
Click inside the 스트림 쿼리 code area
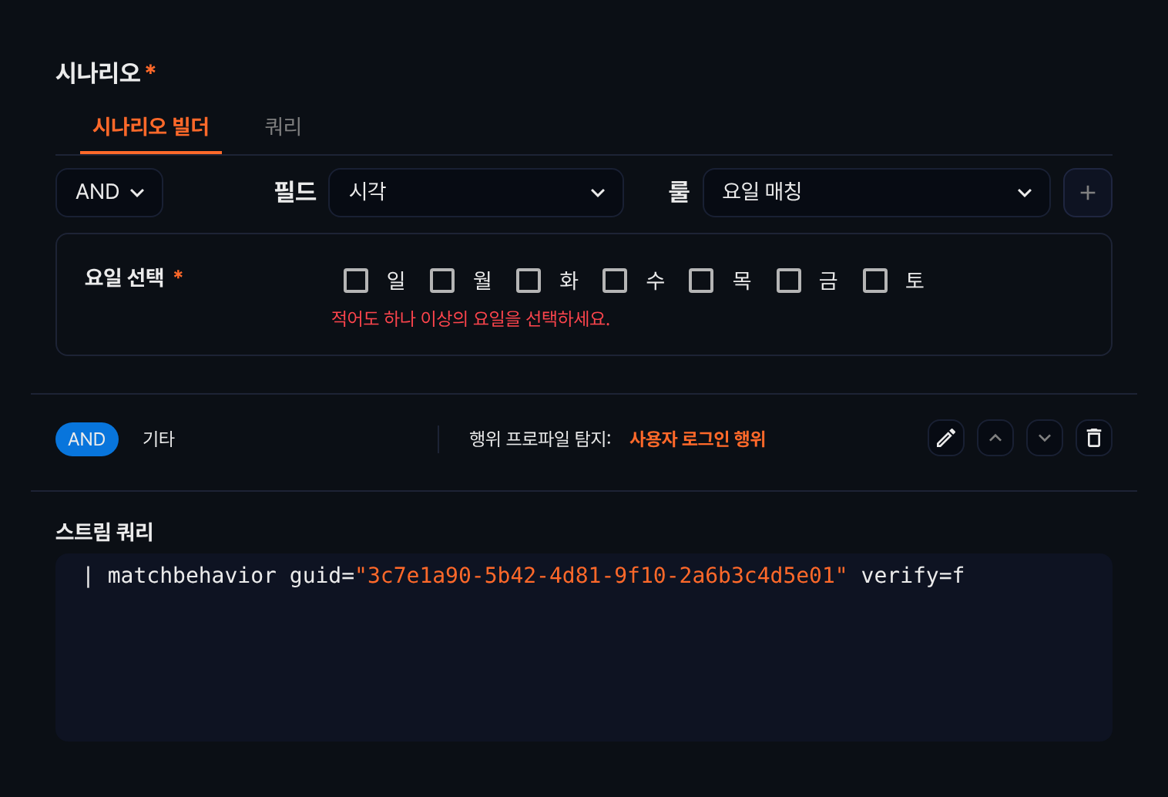point(584,647)
